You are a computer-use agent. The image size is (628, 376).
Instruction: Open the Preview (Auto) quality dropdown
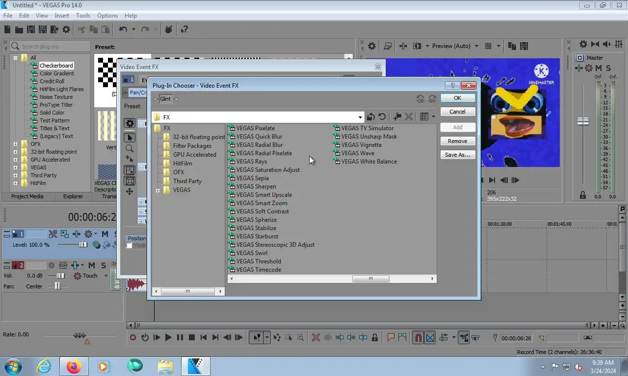point(455,46)
